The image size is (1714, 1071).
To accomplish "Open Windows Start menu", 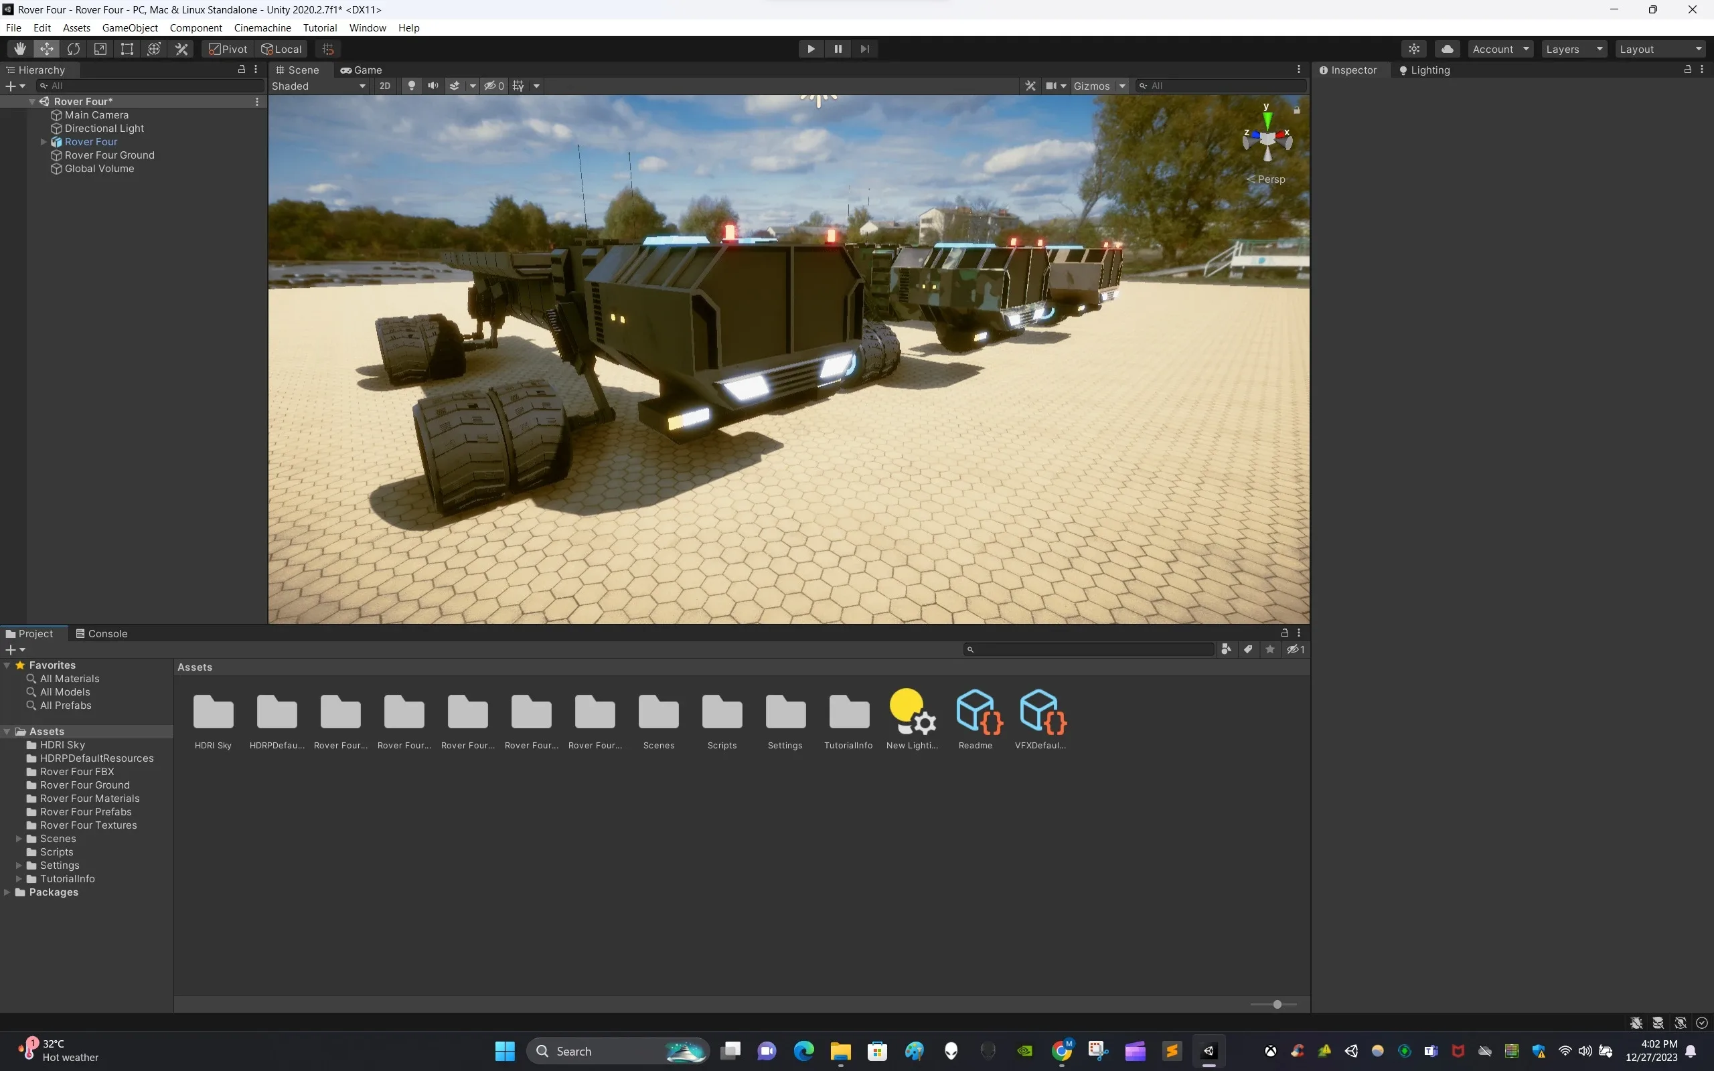I will click(x=505, y=1051).
